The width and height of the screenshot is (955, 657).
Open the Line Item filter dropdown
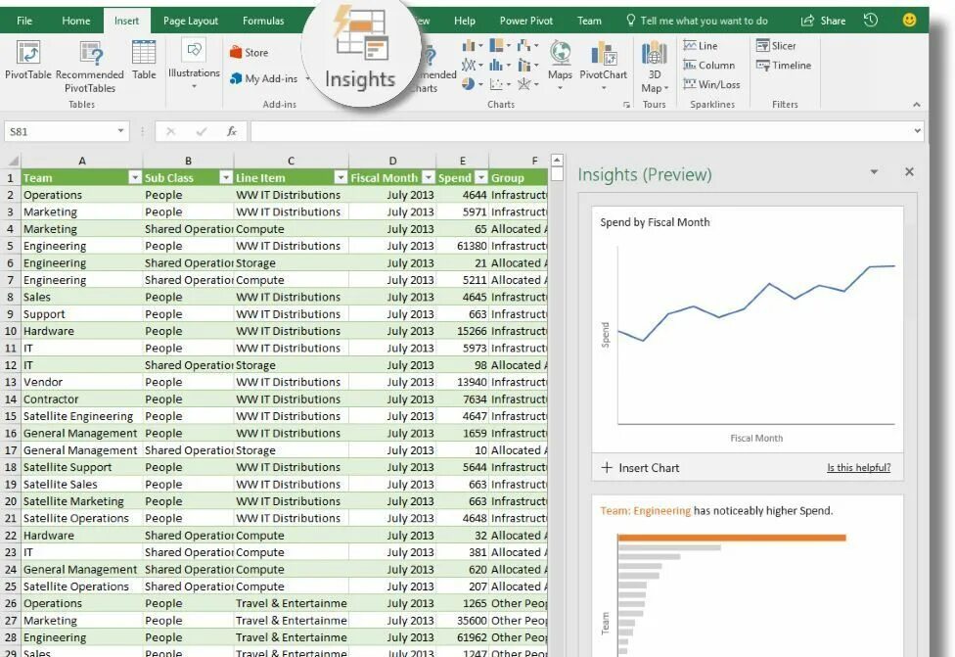341,177
